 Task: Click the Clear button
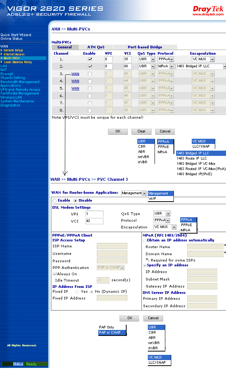pyautogui.click(x=141, y=131)
